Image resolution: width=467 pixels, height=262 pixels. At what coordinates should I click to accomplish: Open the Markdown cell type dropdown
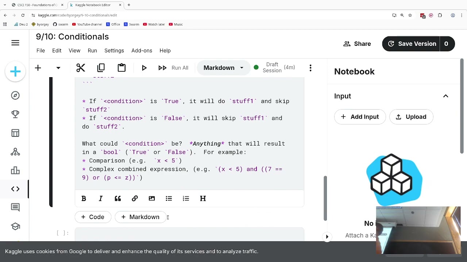(223, 68)
